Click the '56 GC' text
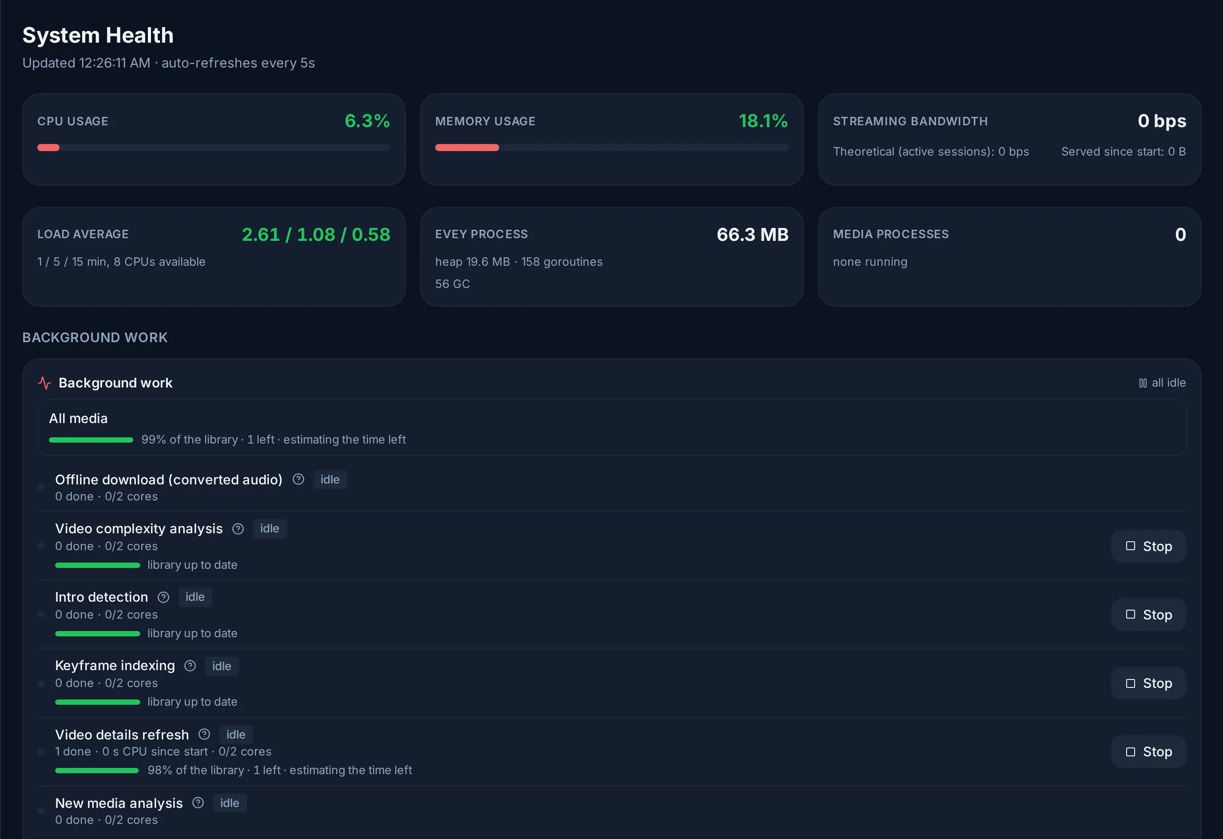 pyautogui.click(x=453, y=284)
